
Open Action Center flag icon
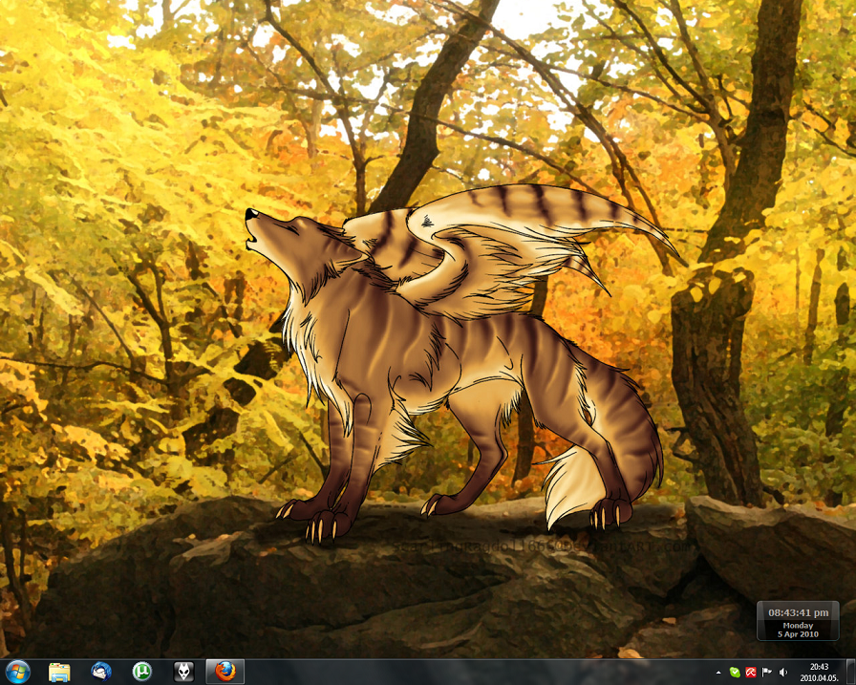(x=766, y=673)
